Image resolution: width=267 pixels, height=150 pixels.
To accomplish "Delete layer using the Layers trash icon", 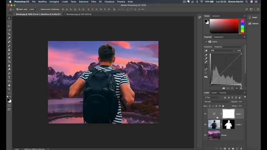I will 241,149.
